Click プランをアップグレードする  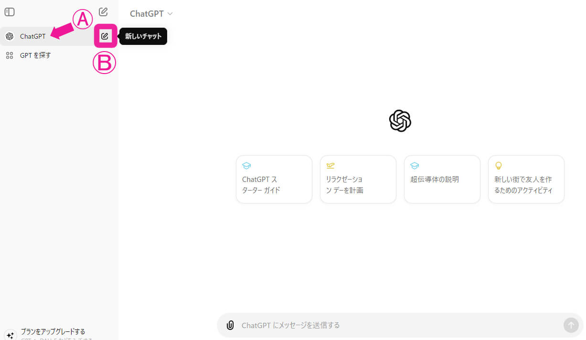click(53, 331)
